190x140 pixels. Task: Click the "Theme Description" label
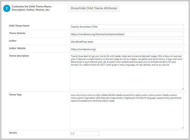(19, 56)
